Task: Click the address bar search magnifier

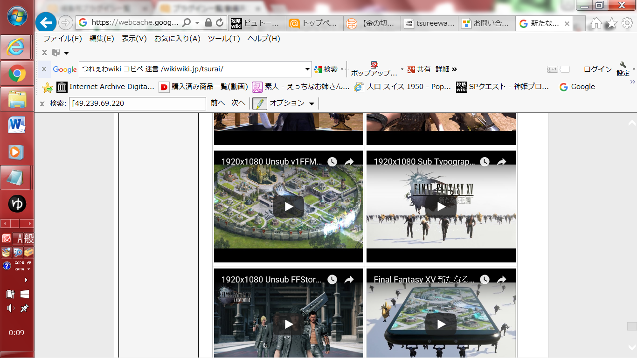Action: 187,22
